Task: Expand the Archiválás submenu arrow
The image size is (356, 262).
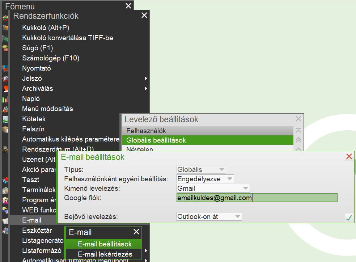Action: pos(146,88)
